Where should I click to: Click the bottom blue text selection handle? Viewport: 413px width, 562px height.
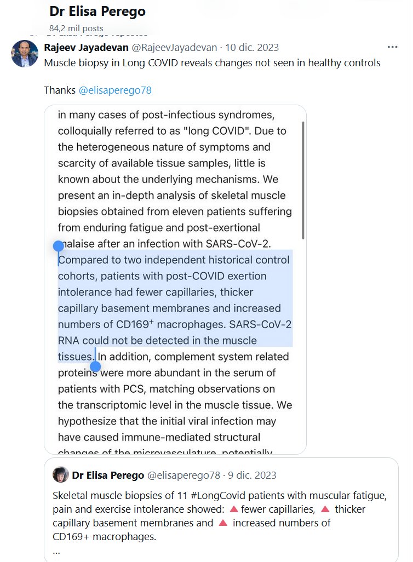(x=95, y=366)
